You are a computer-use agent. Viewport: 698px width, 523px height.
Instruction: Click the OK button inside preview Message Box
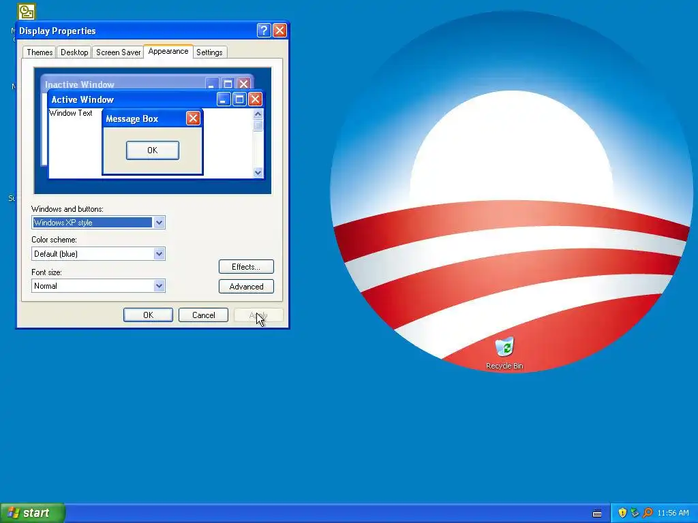pos(153,150)
